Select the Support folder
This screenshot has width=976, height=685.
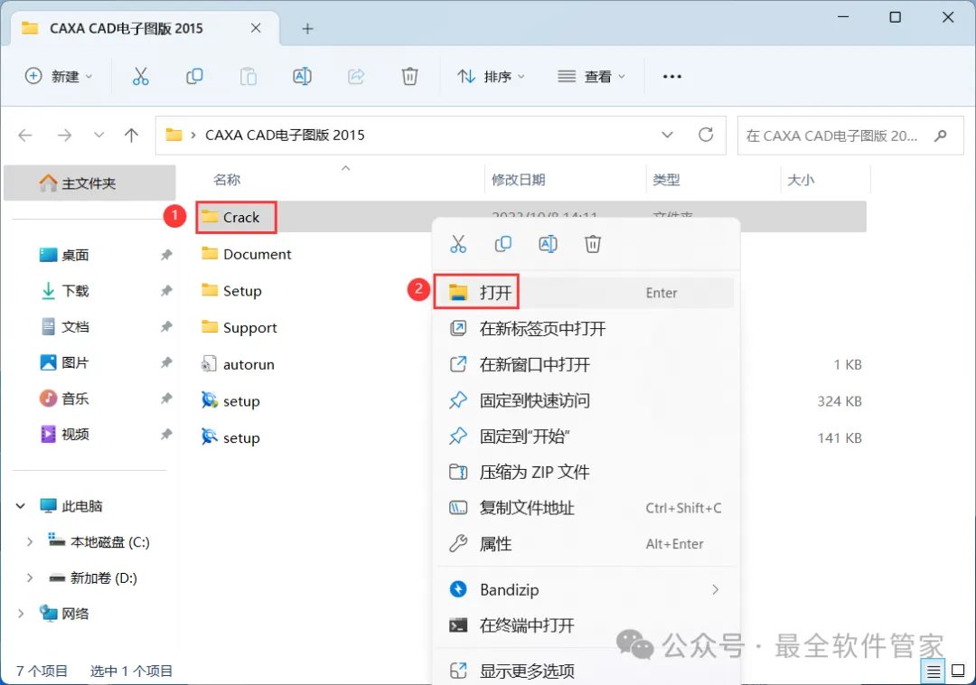click(x=239, y=327)
